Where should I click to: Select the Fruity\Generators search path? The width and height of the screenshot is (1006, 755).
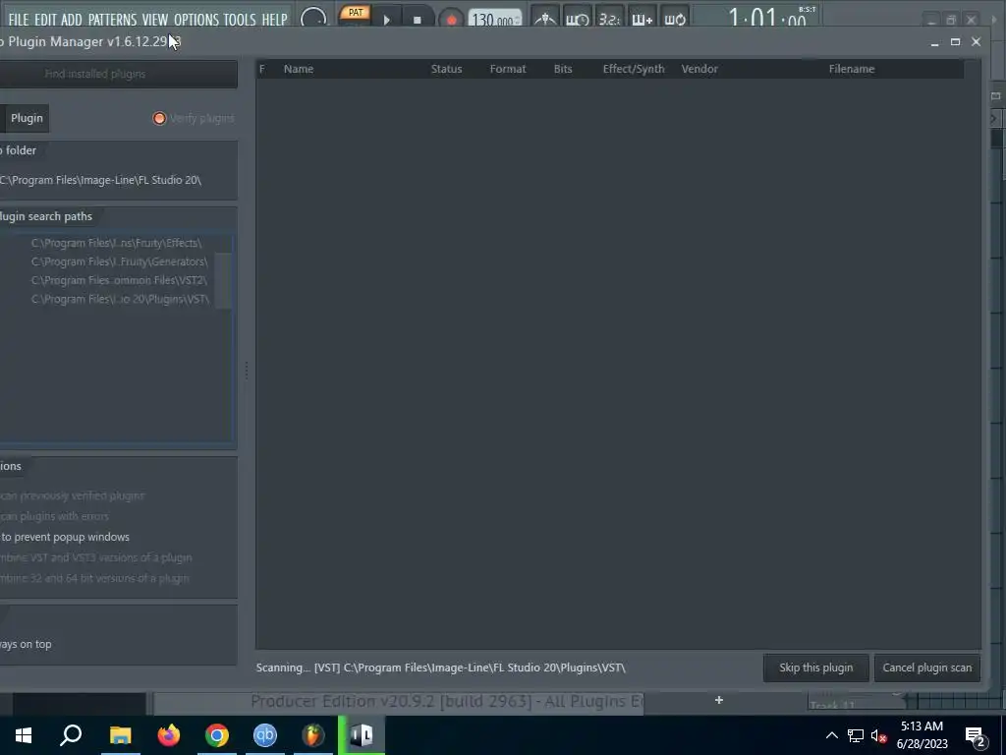pyautogui.click(x=119, y=261)
